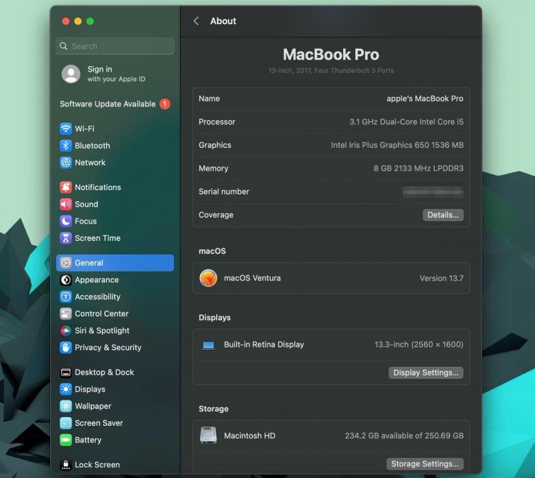Image resolution: width=535 pixels, height=478 pixels.
Task: Open Storage Settings button
Action: click(x=425, y=464)
